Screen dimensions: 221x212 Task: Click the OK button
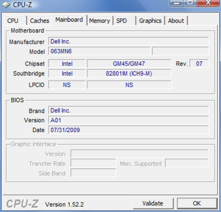(197, 204)
